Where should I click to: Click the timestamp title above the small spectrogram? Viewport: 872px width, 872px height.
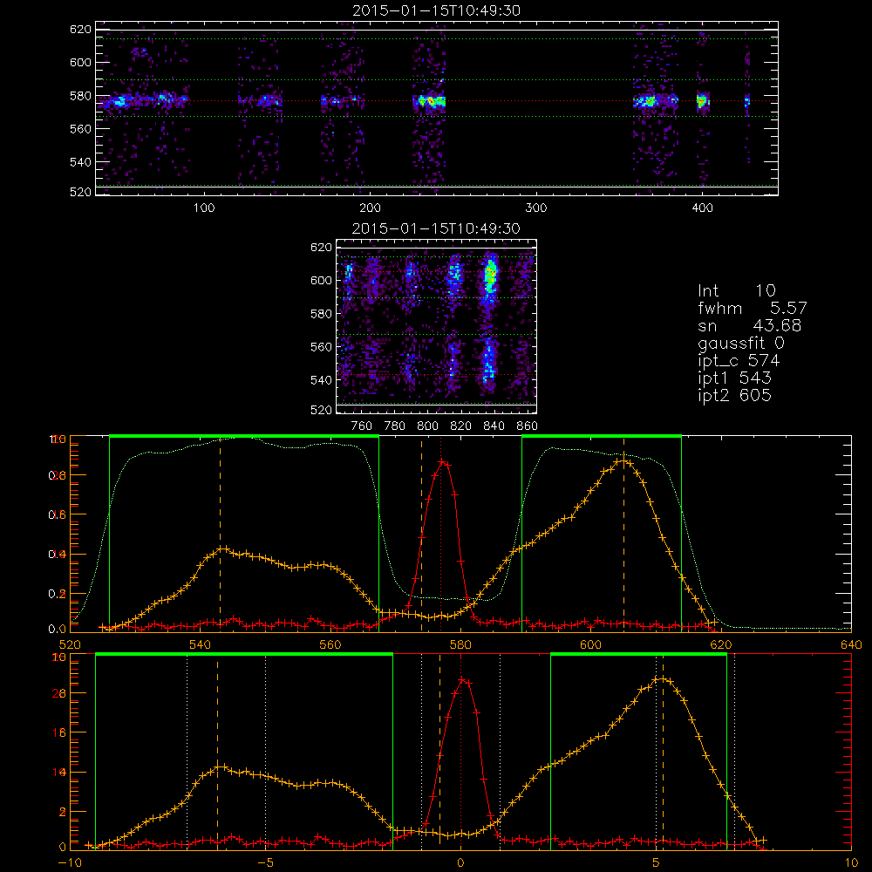pyautogui.click(x=436, y=228)
